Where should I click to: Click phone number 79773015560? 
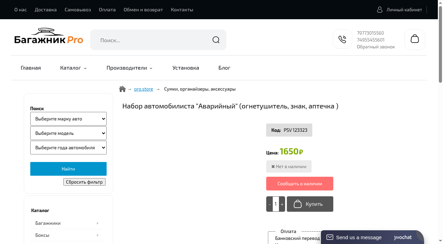coord(370,33)
